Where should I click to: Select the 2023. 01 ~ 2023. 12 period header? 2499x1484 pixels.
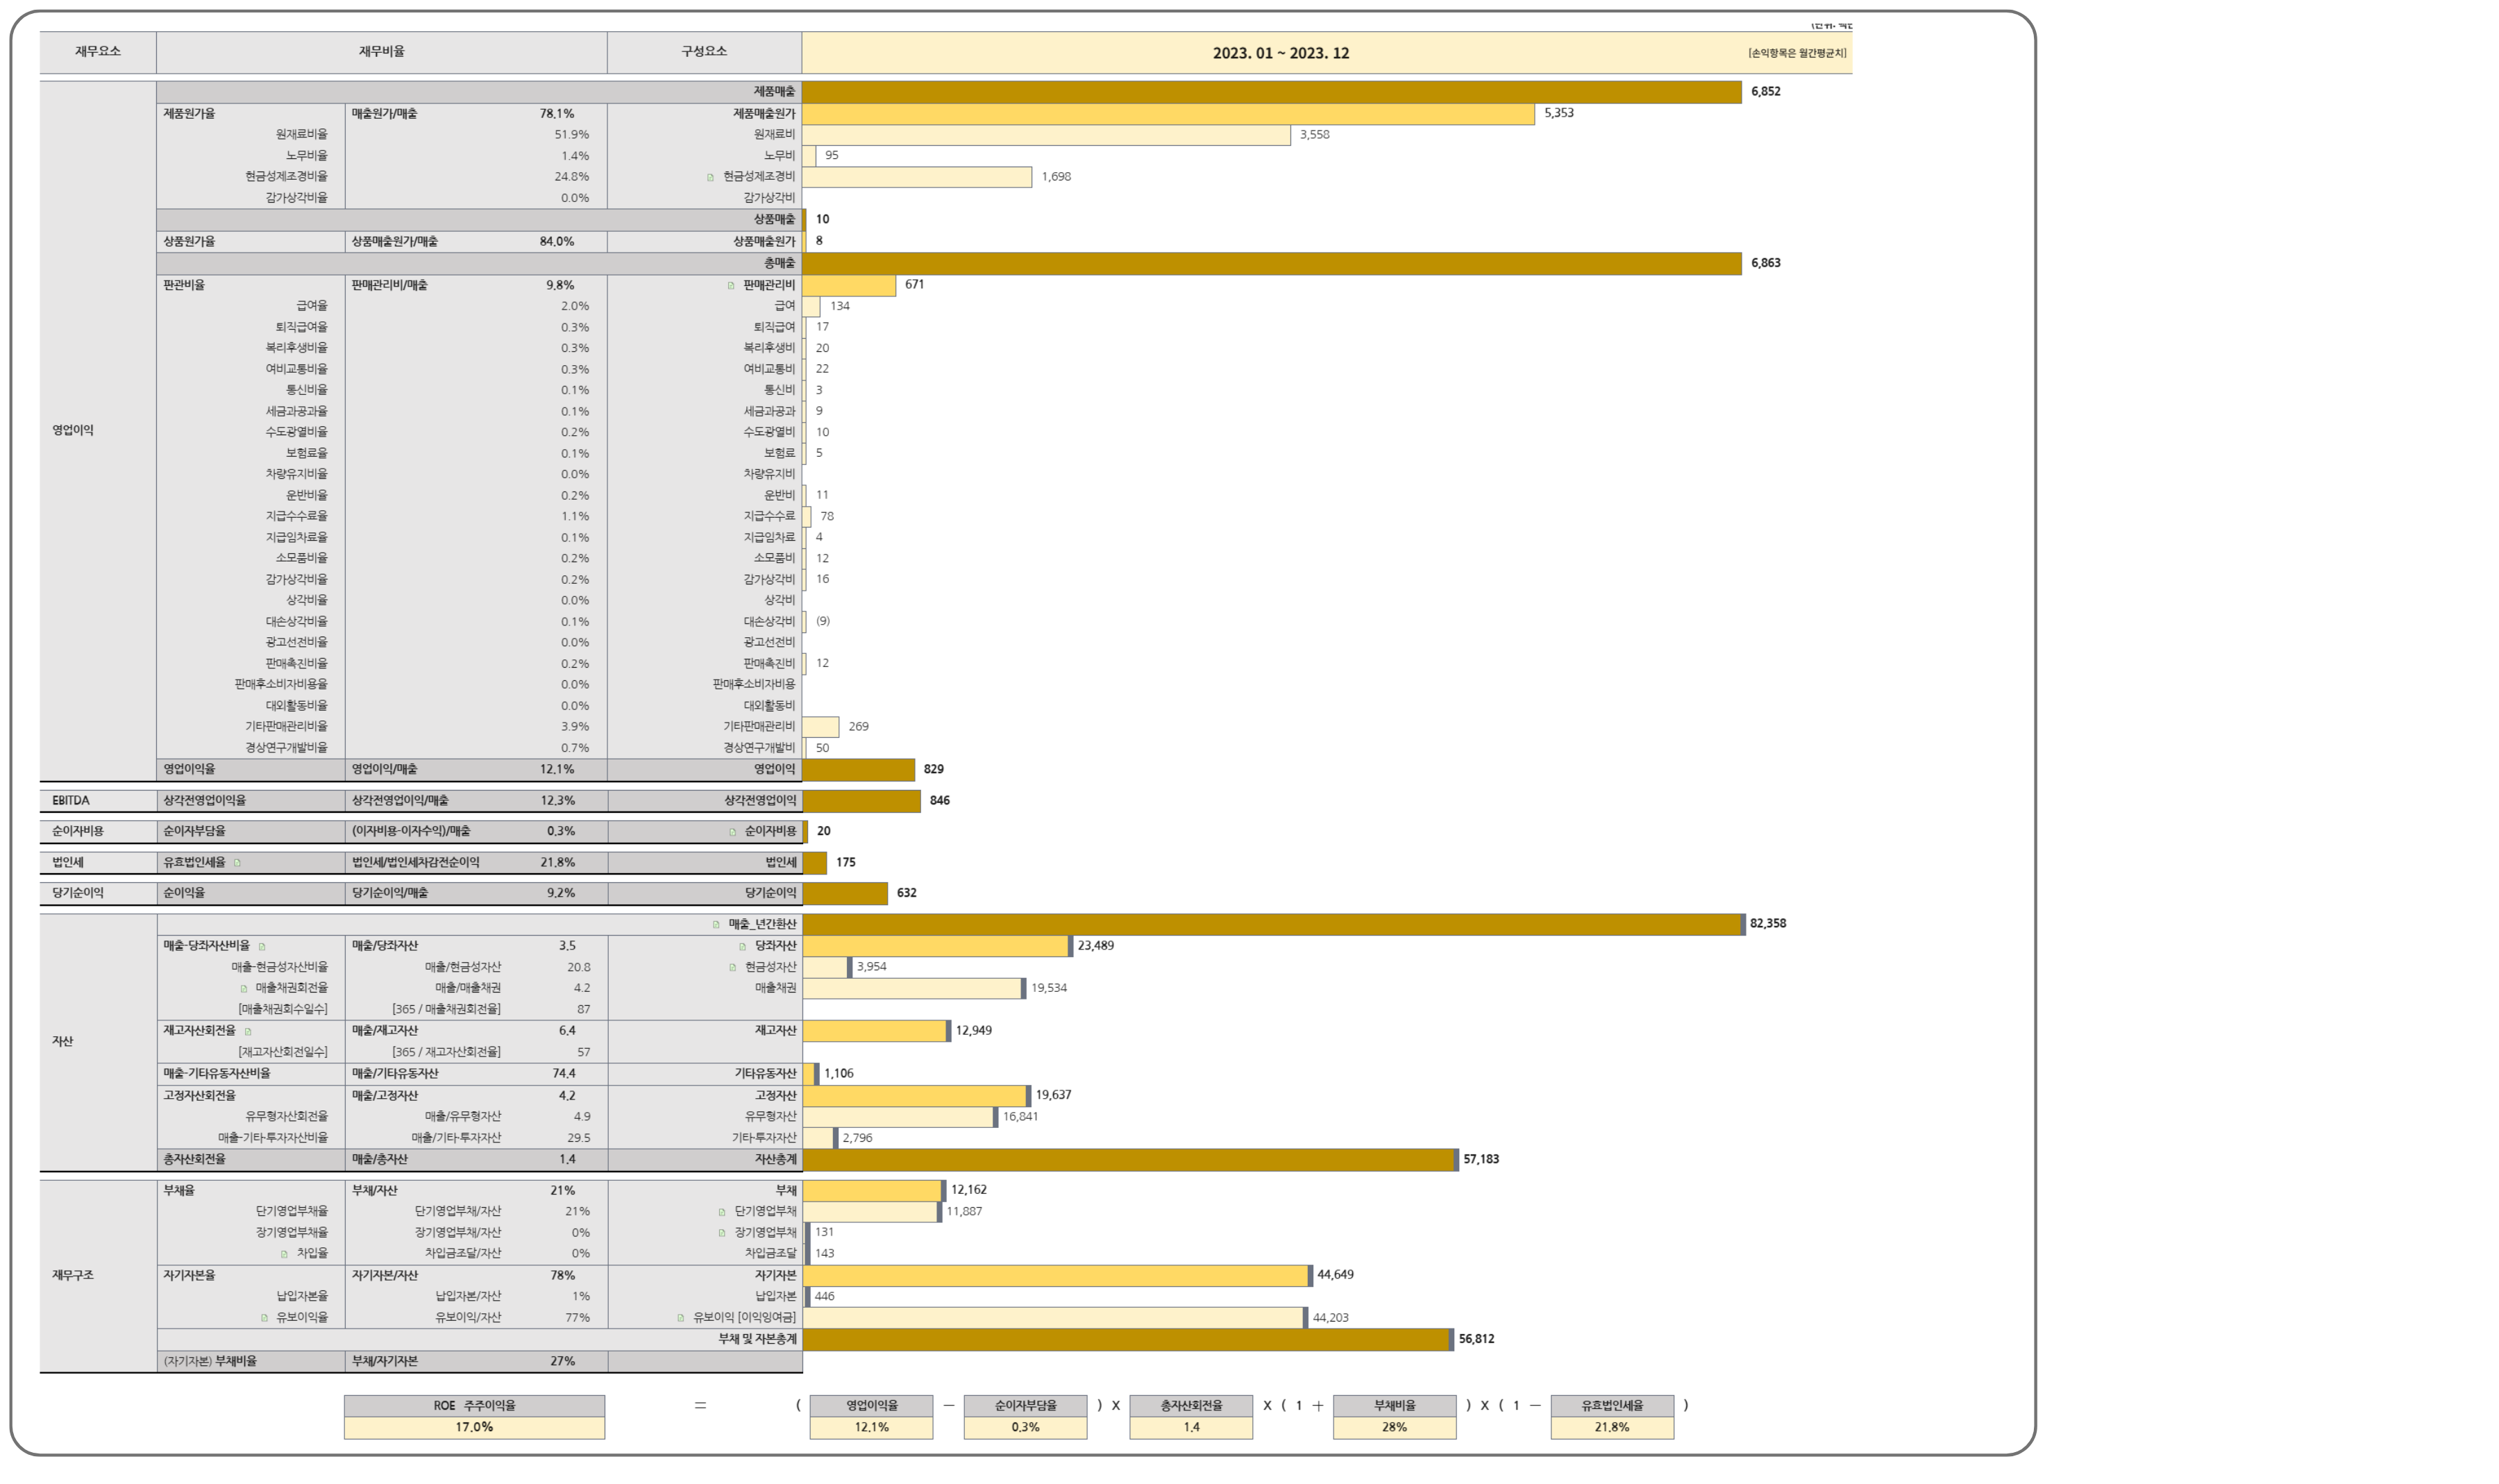click(x=1280, y=53)
